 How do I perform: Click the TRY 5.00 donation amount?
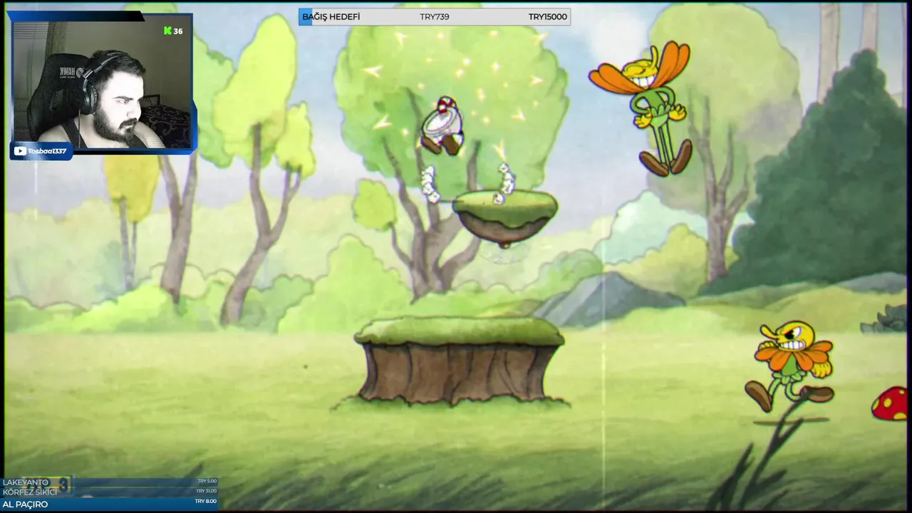point(207,482)
